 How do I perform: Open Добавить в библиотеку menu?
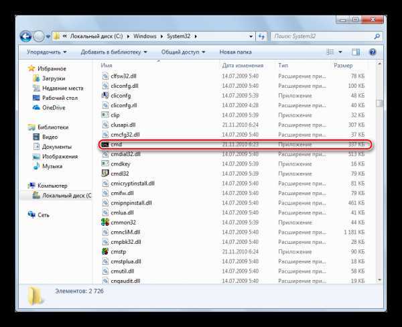(114, 52)
